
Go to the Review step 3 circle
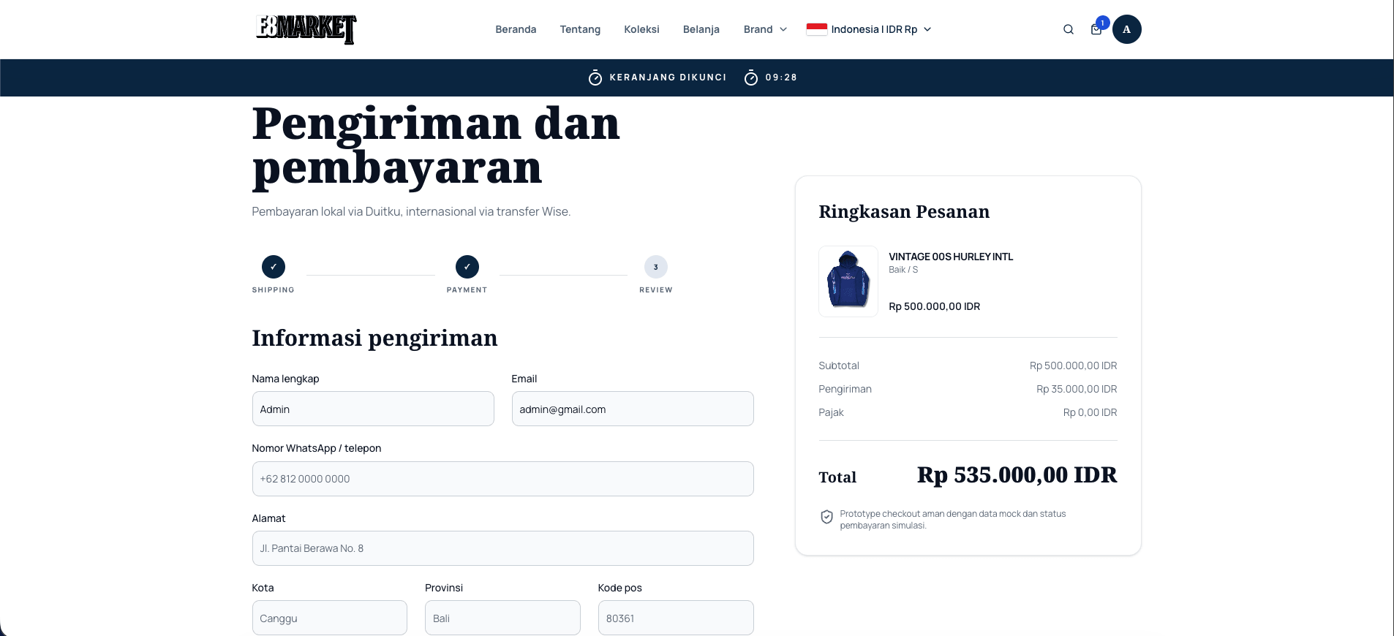tap(656, 267)
